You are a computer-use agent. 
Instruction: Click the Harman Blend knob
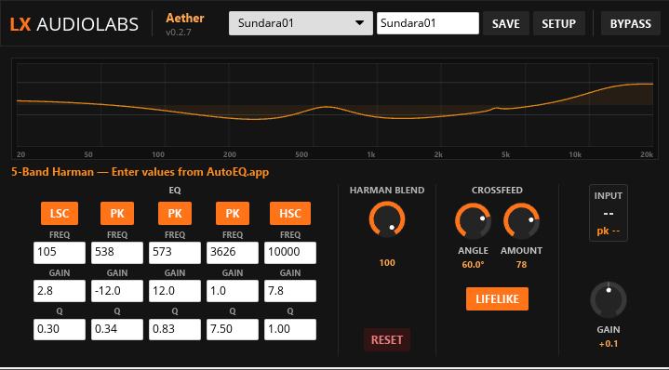point(387,219)
